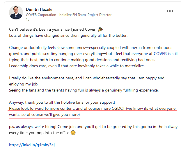Click the underlined 'wants, so of course' line

click(44, 115)
